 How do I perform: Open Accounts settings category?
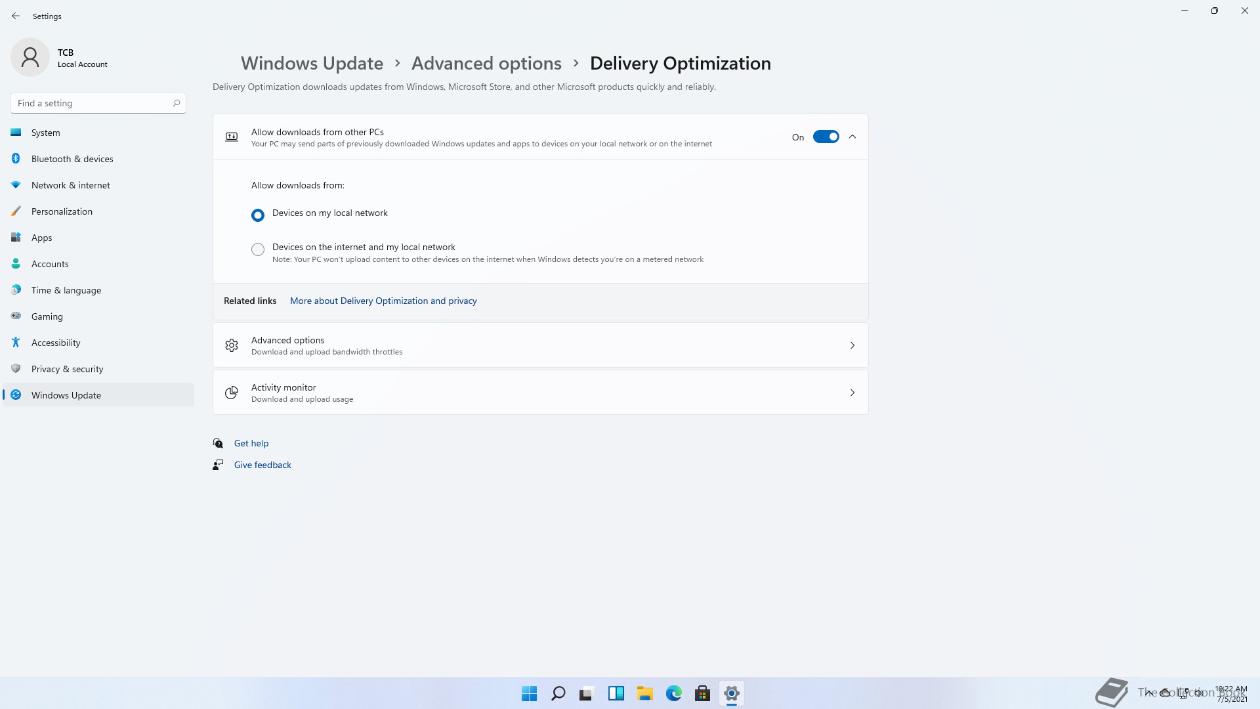pyautogui.click(x=98, y=264)
